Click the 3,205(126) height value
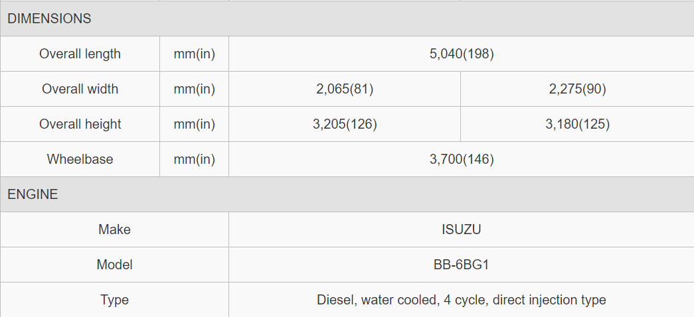Screen dimensions: 694x317 click(x=345, y=124)
